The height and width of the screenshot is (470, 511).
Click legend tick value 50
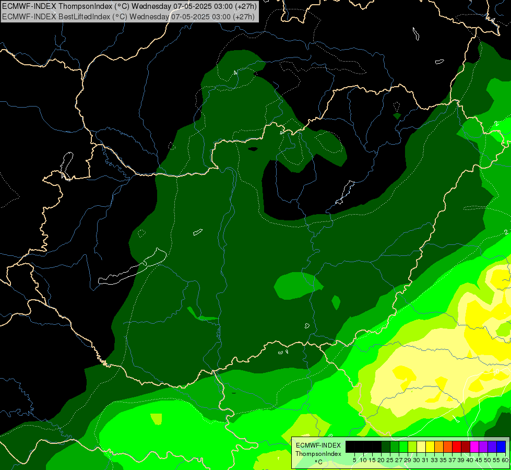click(x=488, y=460)
